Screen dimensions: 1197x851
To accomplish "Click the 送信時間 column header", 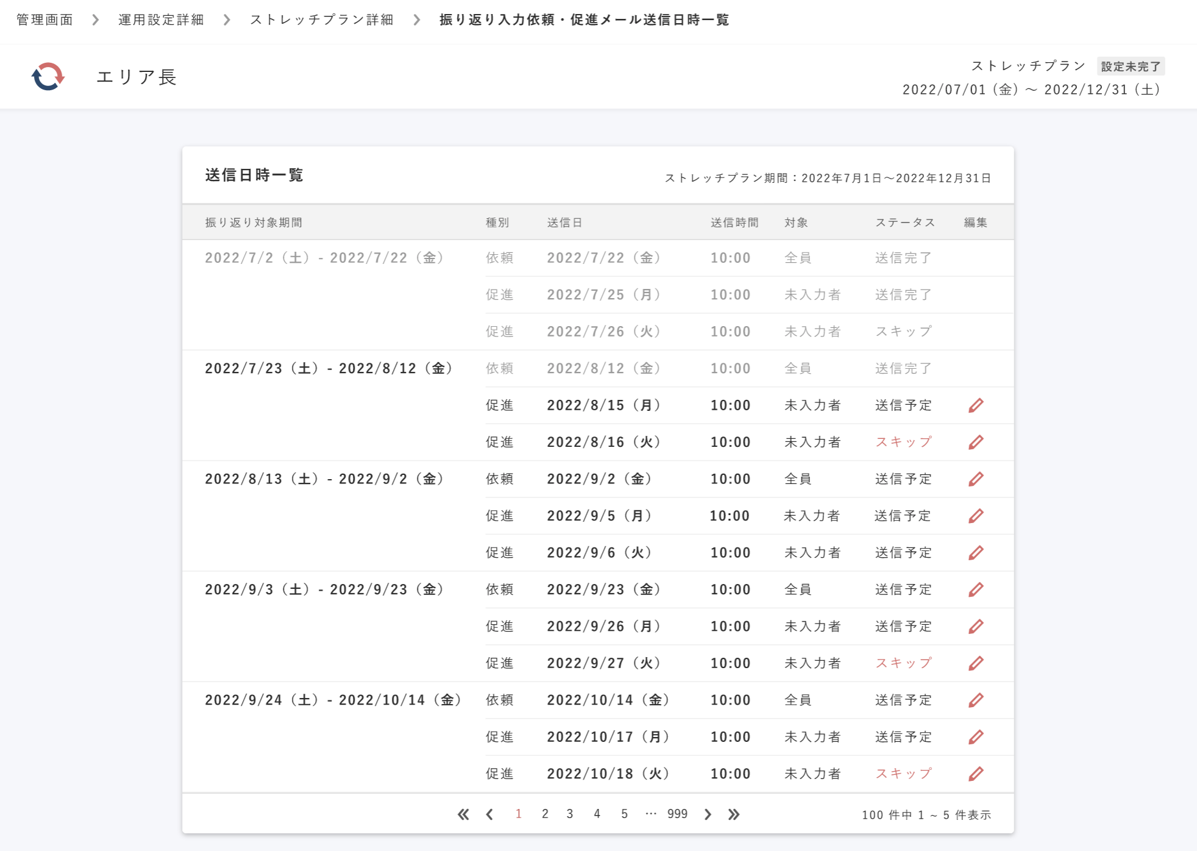I will 734,223.
